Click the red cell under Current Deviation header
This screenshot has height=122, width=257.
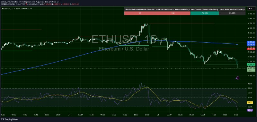point(139,13)
